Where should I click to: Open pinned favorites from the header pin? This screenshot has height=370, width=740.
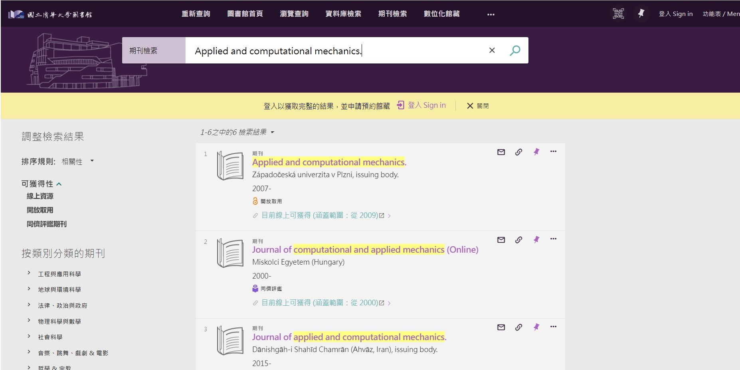pyautogui.click(x=641, y=14)
